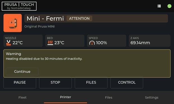Switch to the Fleet tab

click(22, 98)
